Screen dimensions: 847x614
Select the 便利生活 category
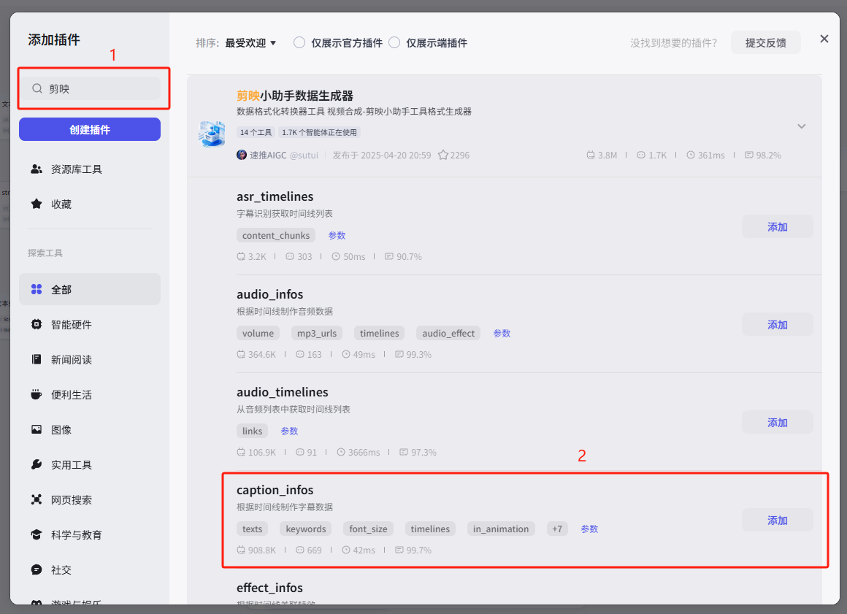click(90, 395)
